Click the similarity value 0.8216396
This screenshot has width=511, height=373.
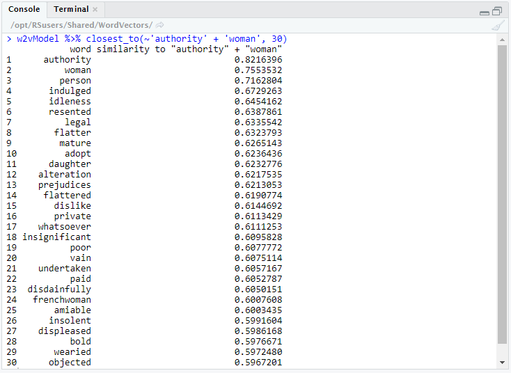coord(258,60)
